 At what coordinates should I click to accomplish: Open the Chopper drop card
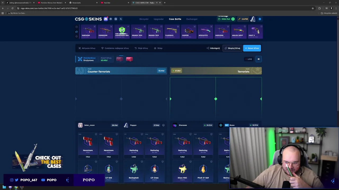[189, 32]
